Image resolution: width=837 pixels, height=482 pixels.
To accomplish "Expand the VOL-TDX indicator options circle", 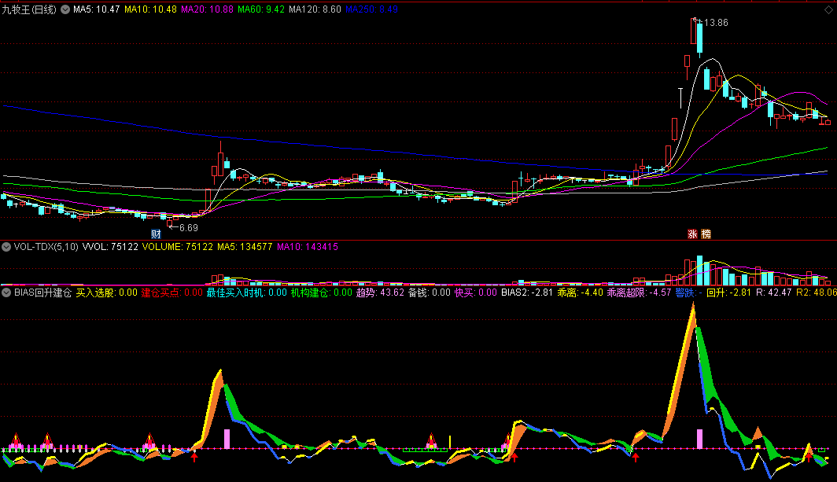I will pyautogui.click(x=6, y=247).
